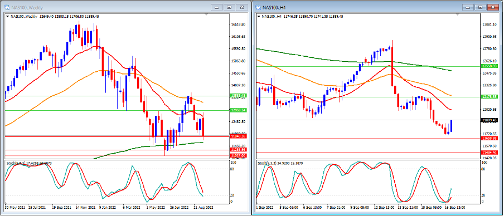This screenshot has width=504, height=216.
Task: Click the red 11286.96 level label
Action: (x=238, y=150)
